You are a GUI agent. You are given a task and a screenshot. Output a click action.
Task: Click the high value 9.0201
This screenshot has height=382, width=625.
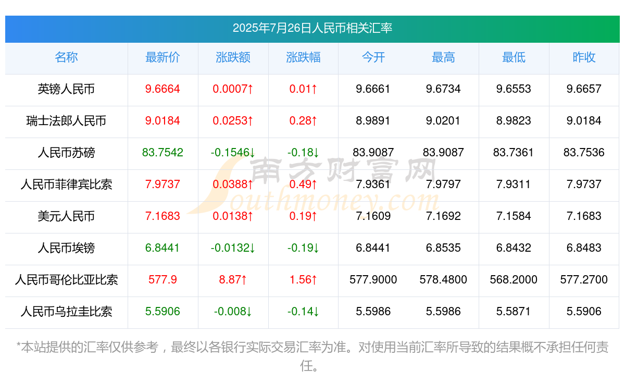(x=444, y=121)
